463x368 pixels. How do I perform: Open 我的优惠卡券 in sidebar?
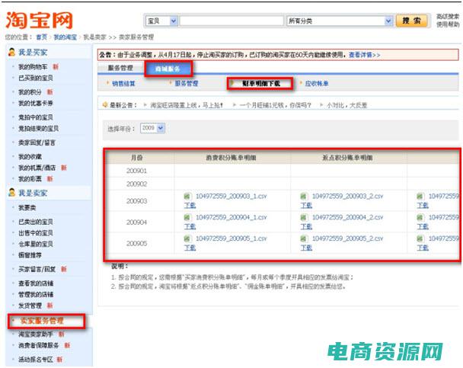click(x=36, y=103)
